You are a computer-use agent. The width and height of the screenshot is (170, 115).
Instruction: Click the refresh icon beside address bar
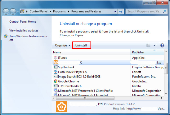121,12
